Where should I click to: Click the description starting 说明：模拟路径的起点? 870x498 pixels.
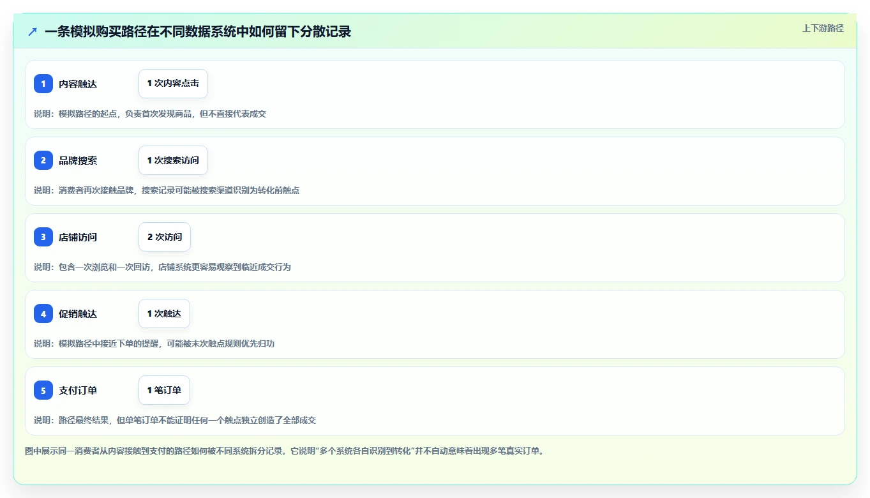[150, 114]
